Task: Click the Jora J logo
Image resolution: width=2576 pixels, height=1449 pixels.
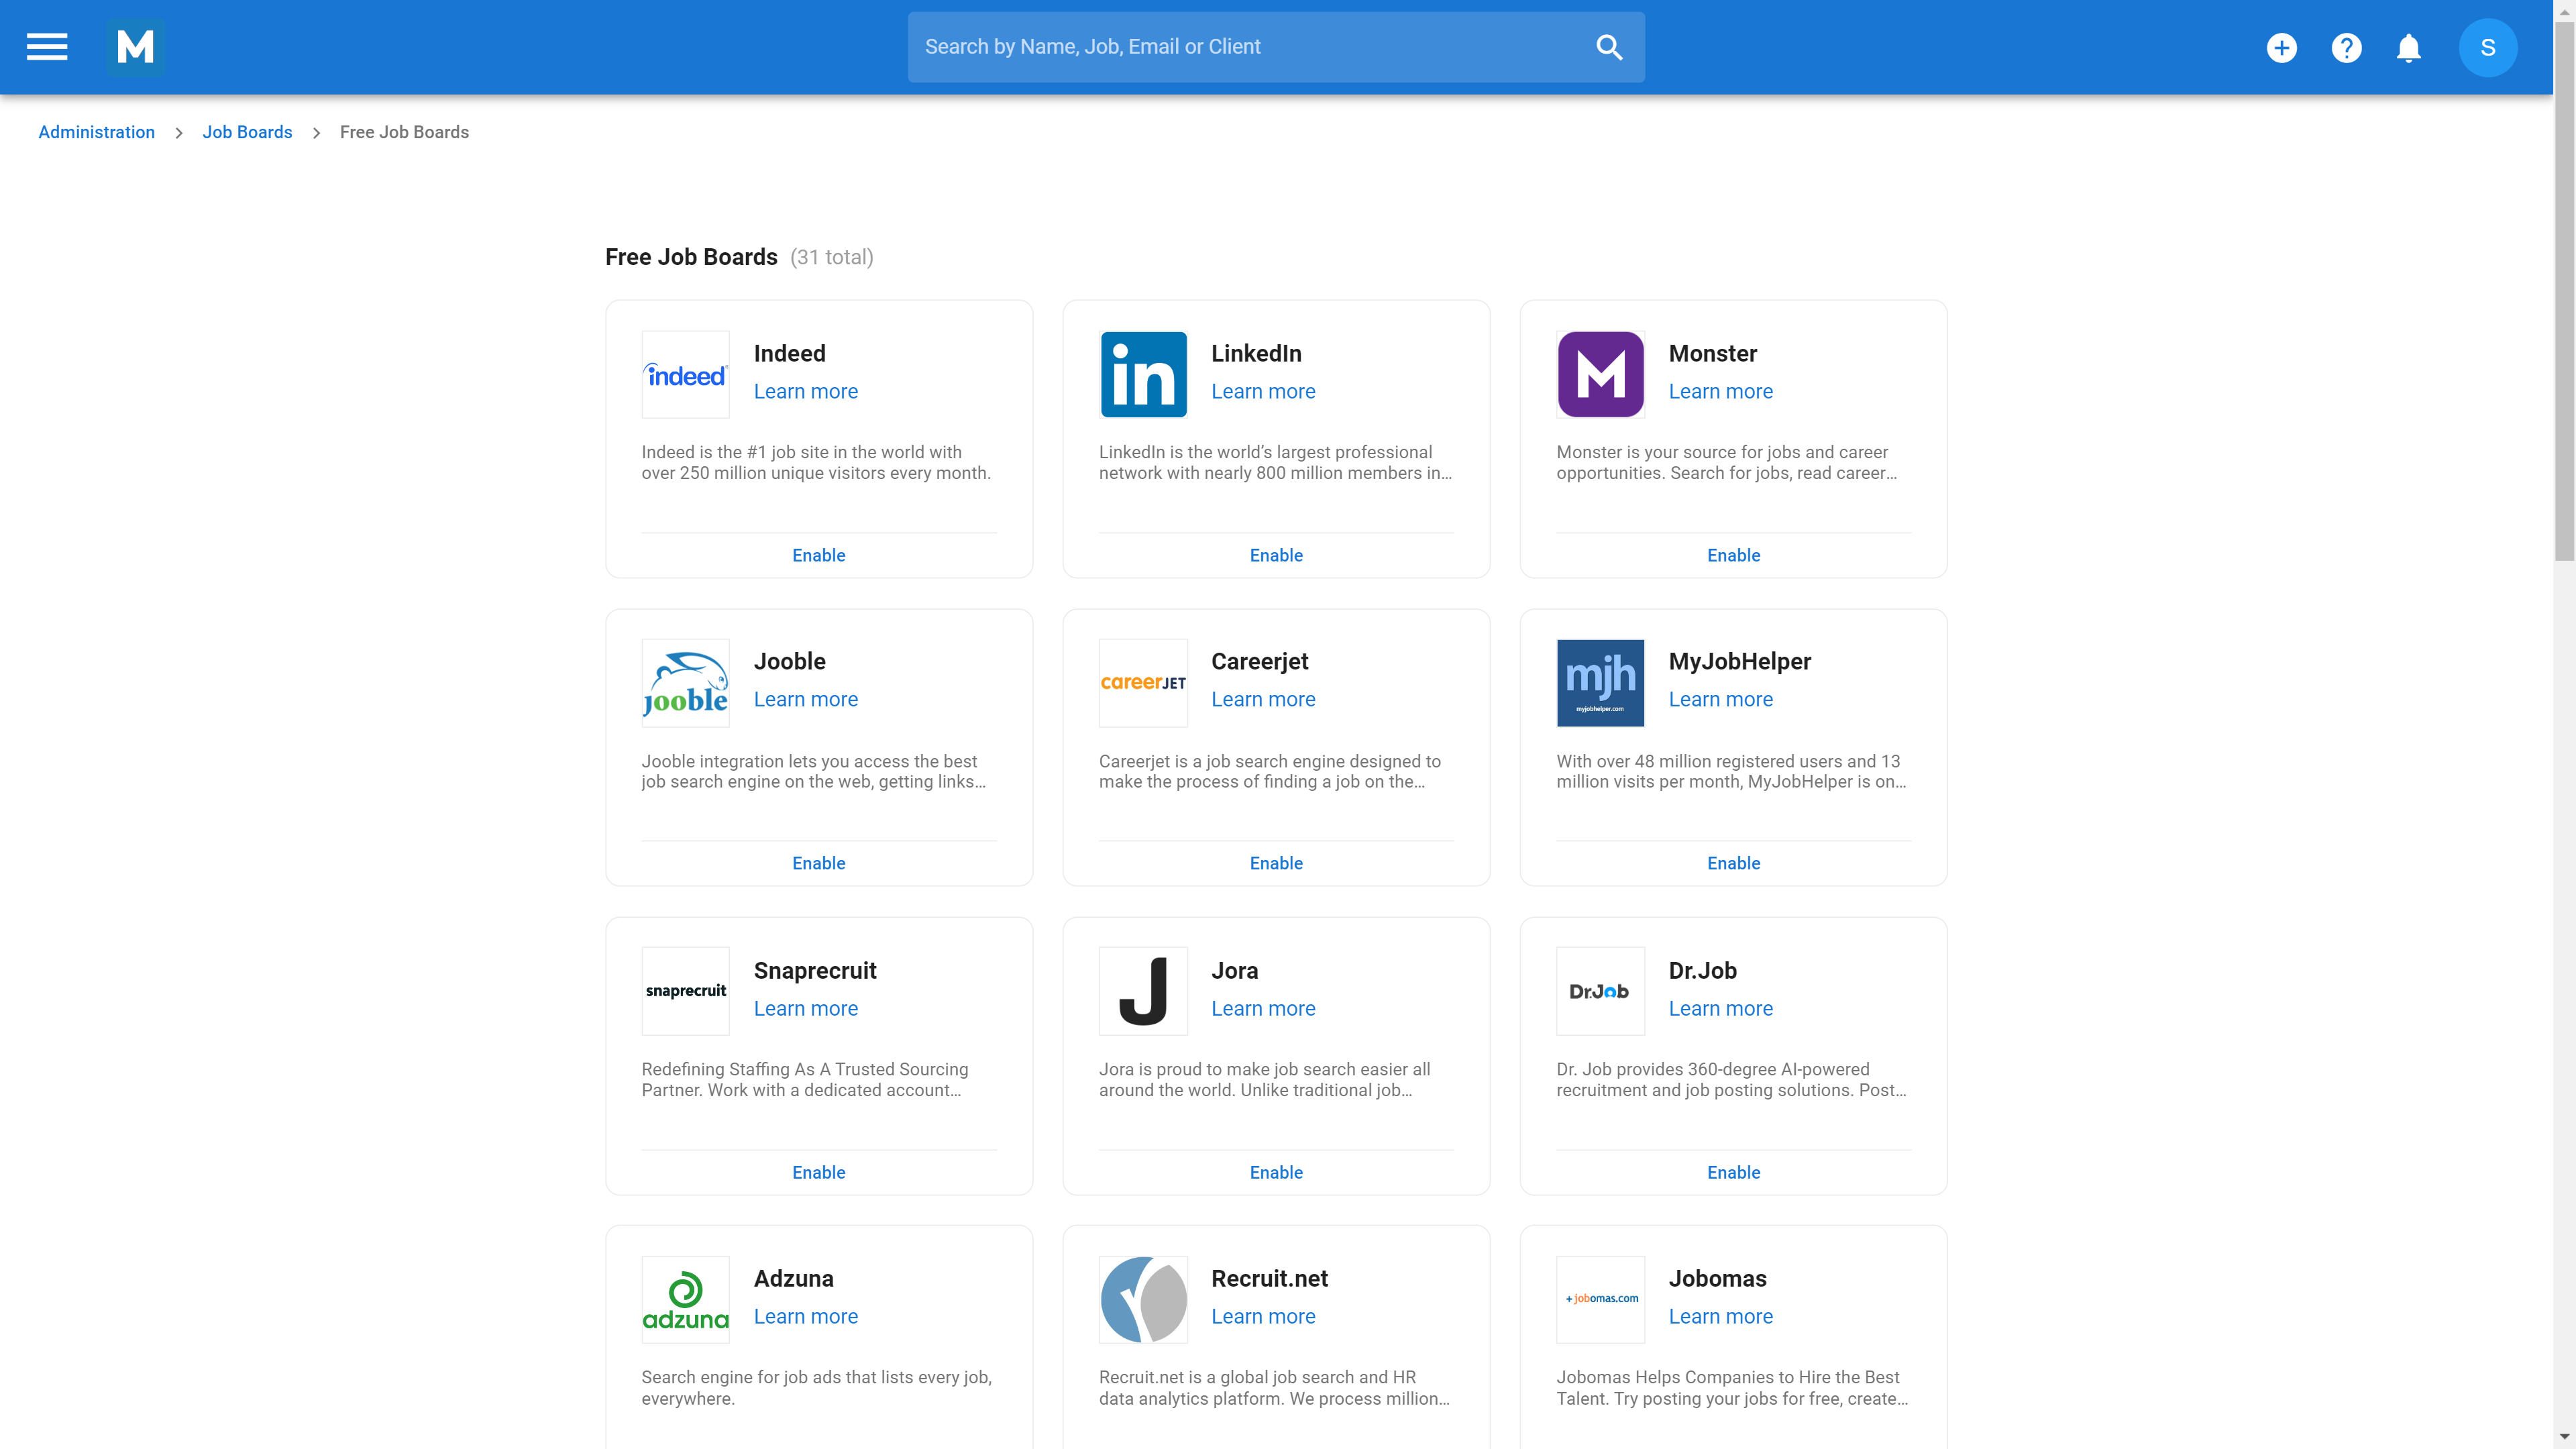Action: (1143, 990)
